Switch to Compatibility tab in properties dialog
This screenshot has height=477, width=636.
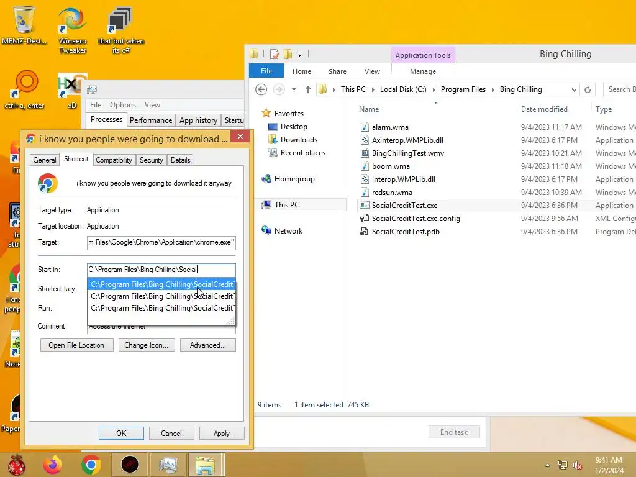[114, 160]
